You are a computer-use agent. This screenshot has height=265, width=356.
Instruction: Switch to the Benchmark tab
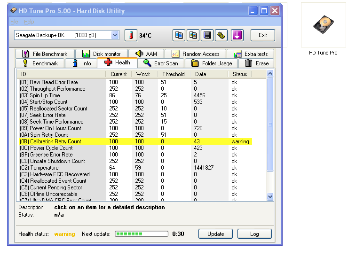40,63
